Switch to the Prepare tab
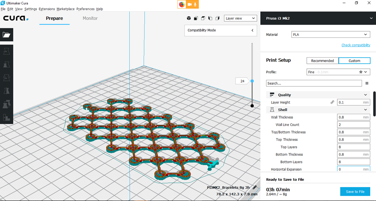 click(54, 18)
